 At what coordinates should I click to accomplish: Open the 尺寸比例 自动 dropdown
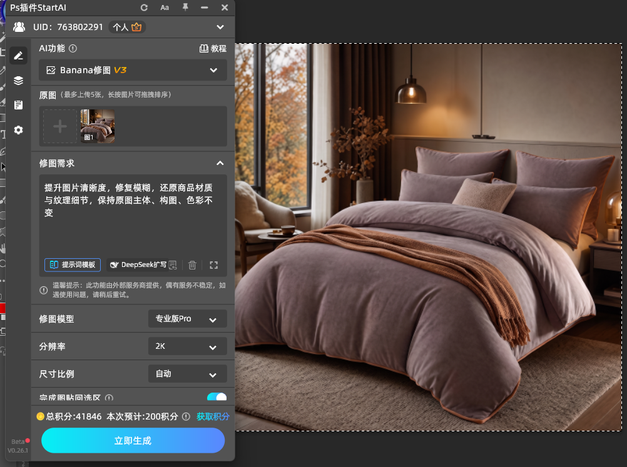(187, 374)
